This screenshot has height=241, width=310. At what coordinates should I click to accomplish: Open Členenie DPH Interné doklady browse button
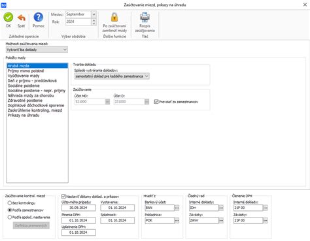[x=266, y=208]
